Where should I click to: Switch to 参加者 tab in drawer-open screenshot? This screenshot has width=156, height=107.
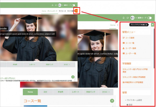pyautogui.click(x=61, y=92)
